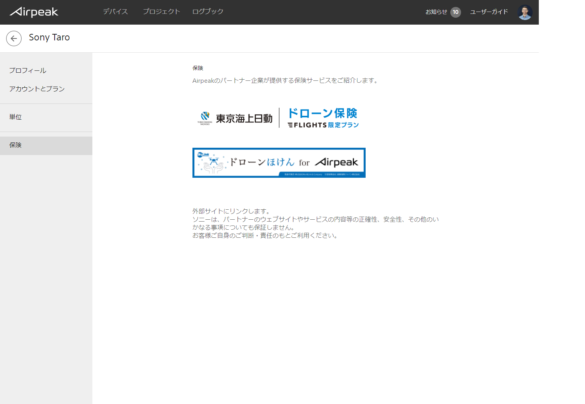Open the デバイス menu
The width and height of the screenshot is (585, 404).
click(x=115, y=12)
